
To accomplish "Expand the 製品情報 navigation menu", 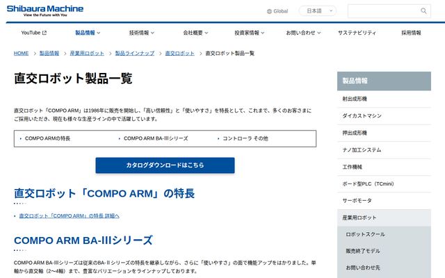I will click(x=88, y=33).
